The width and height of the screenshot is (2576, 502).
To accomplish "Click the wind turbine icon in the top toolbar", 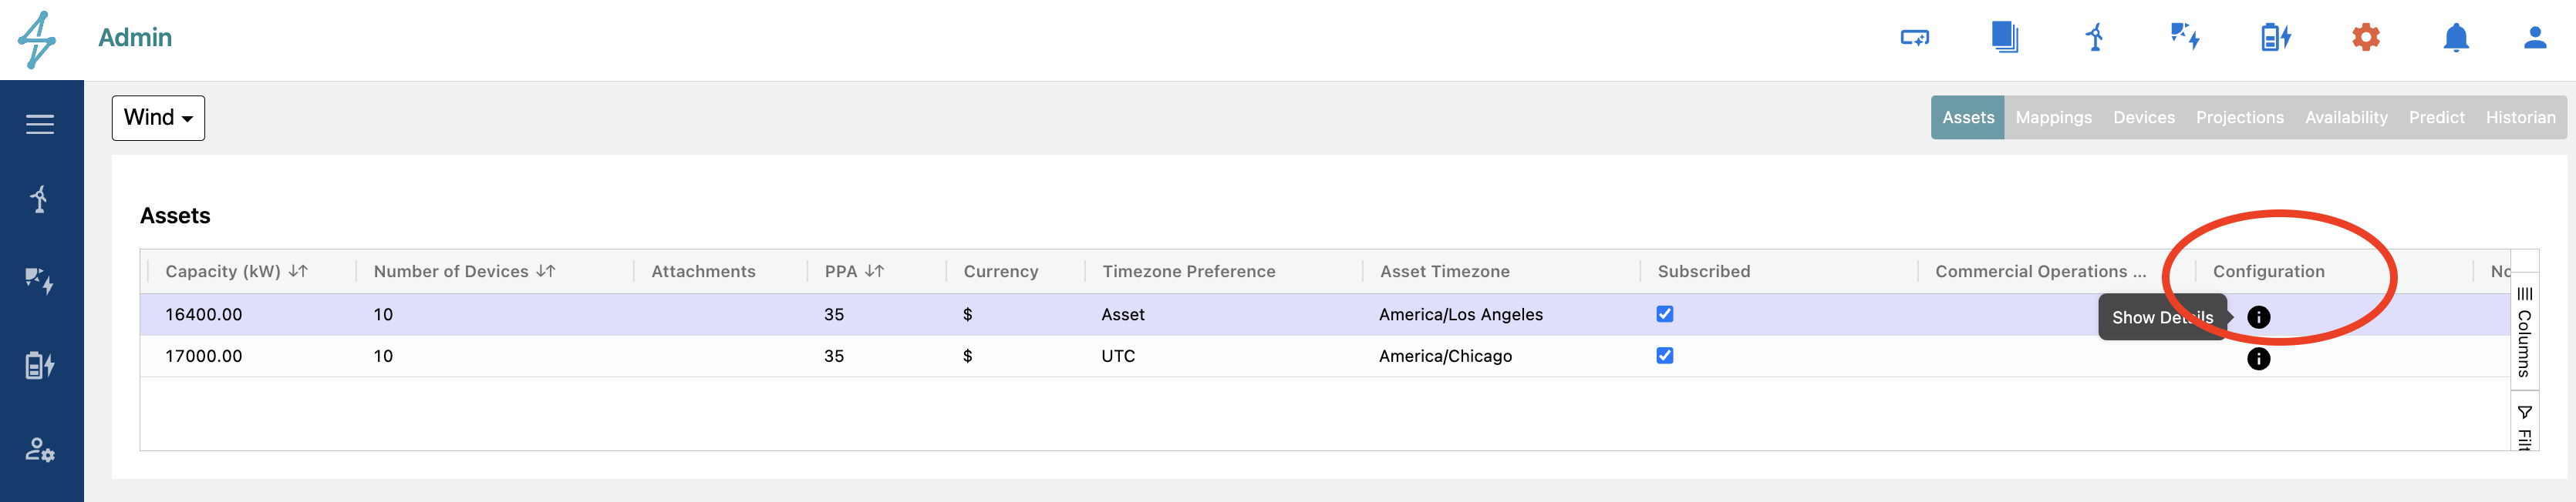I will tap(2094, 38).
